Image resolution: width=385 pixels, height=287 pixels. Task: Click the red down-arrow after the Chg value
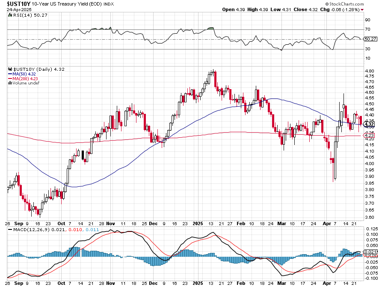click(362, 9)
